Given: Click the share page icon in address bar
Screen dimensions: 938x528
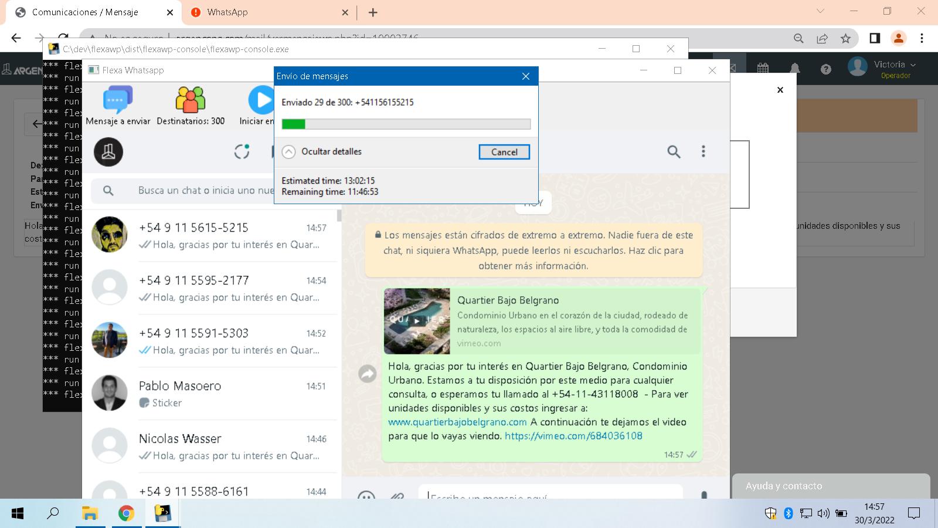Looking at the screenshot, I should coord(822,38).
